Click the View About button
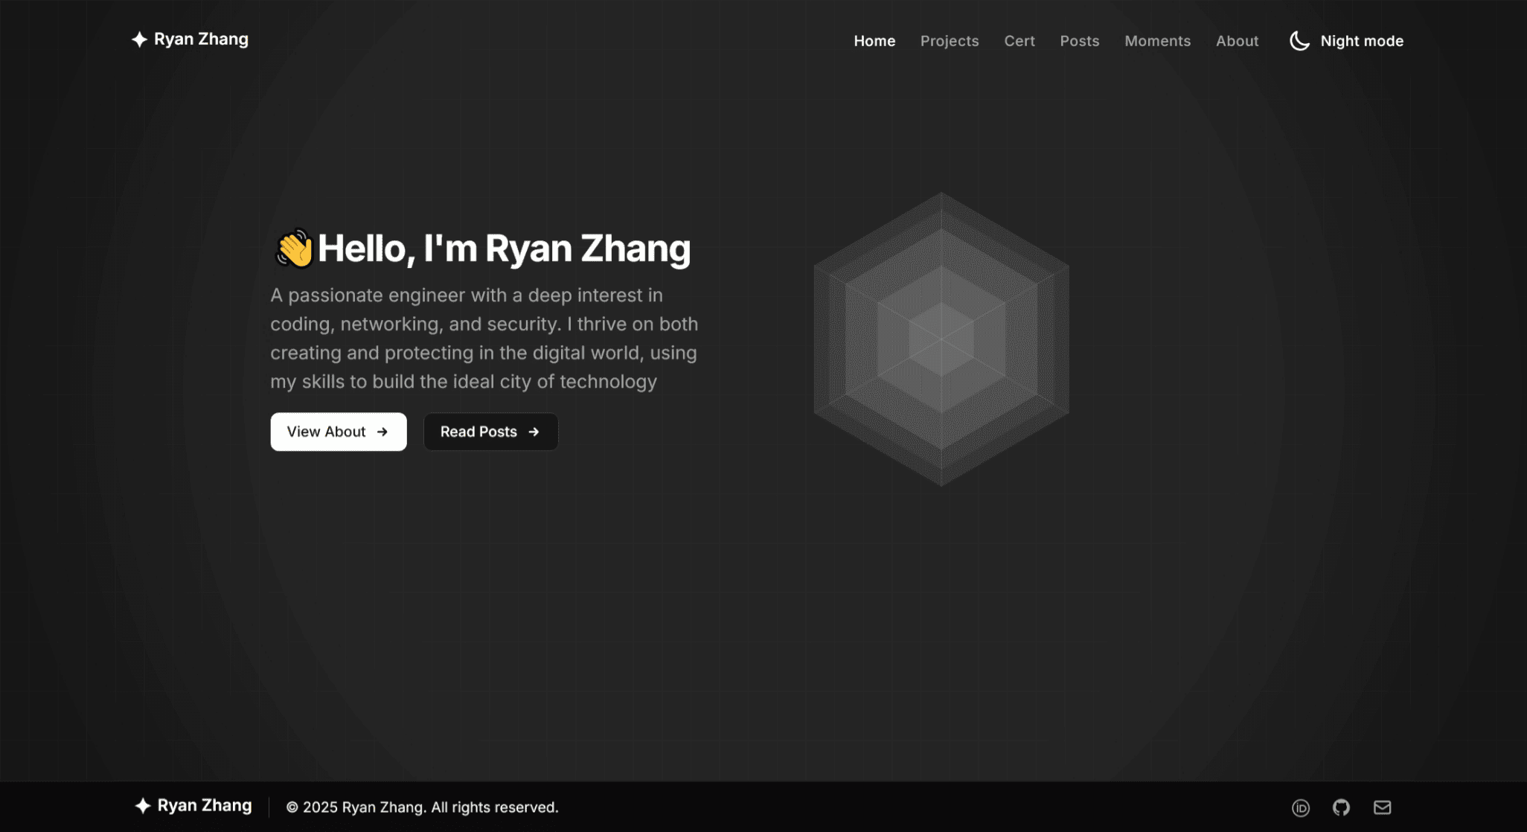Image resolution: width=1527 pixels, height=832 pixels. click(x=339, y=432)
